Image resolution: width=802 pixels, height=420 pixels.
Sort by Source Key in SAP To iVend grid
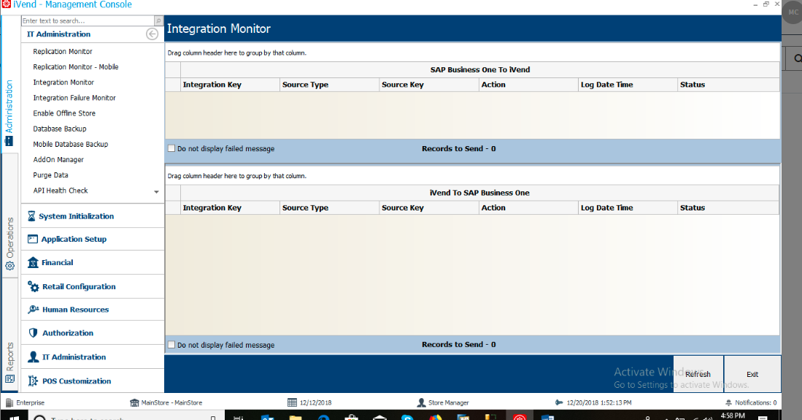pyautogui.click(x=428, y=85)
